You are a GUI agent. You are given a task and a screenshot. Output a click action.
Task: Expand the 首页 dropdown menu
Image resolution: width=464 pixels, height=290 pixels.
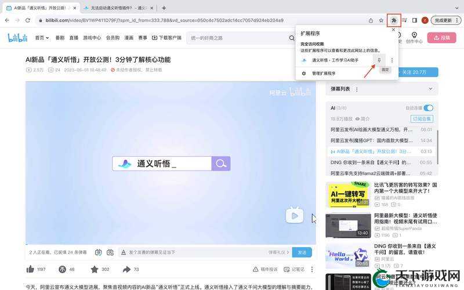(42, 38)
